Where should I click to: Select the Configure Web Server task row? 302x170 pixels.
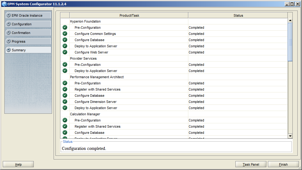174,52
